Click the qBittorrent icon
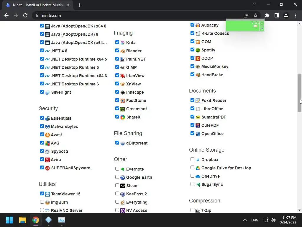302x227 pixels. click(122, 143)
